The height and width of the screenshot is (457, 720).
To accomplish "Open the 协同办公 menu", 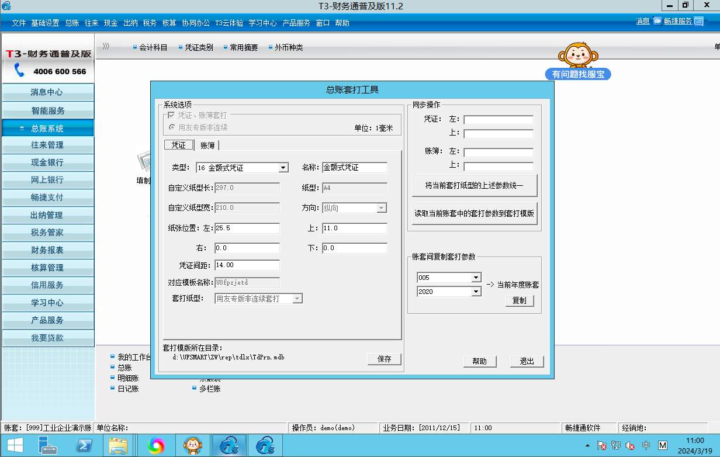I will point(196,23).
